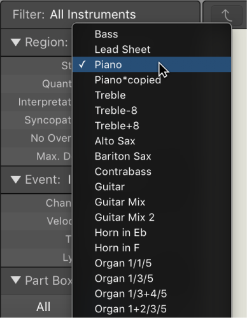247x318 pixels.
Task: Select Bariton Sax staff style
Action: [x=152, y=156]
